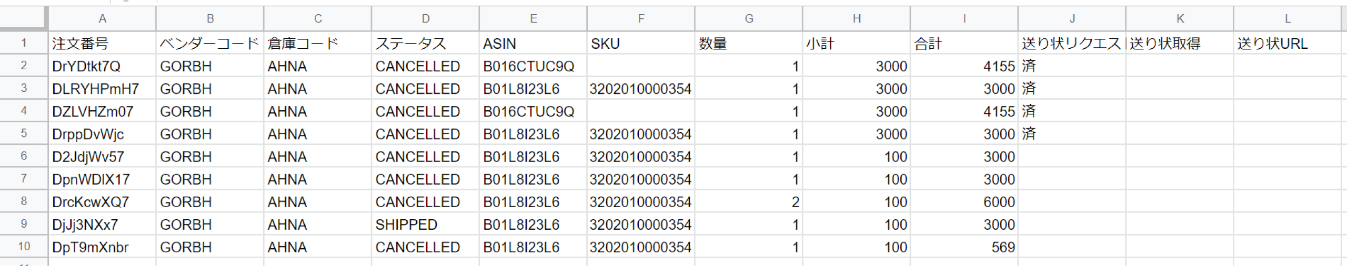Click the total cell showing 569
This screenshot has height=266, width=1347.
pyautogui.click(x=964, y=247)
